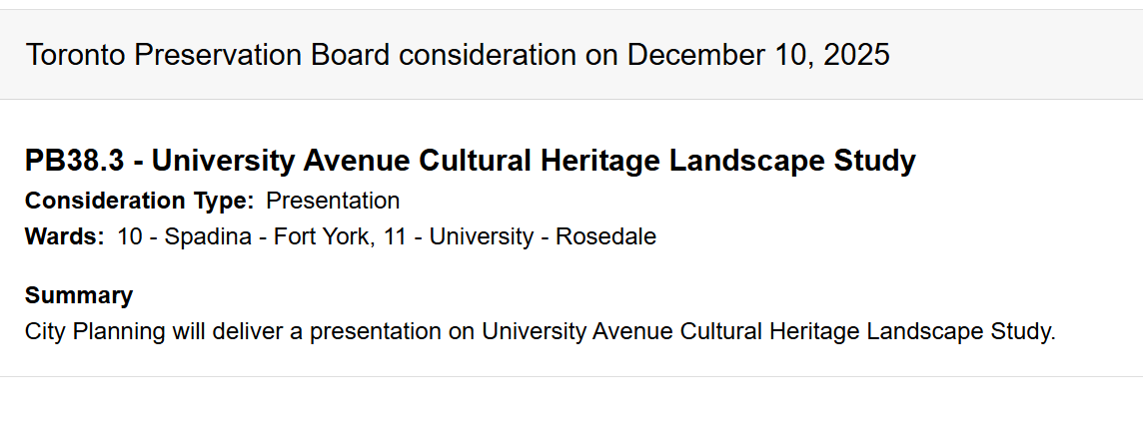Click the word Toronto in the header
The image size is (1143, 429).
(76, 55)
